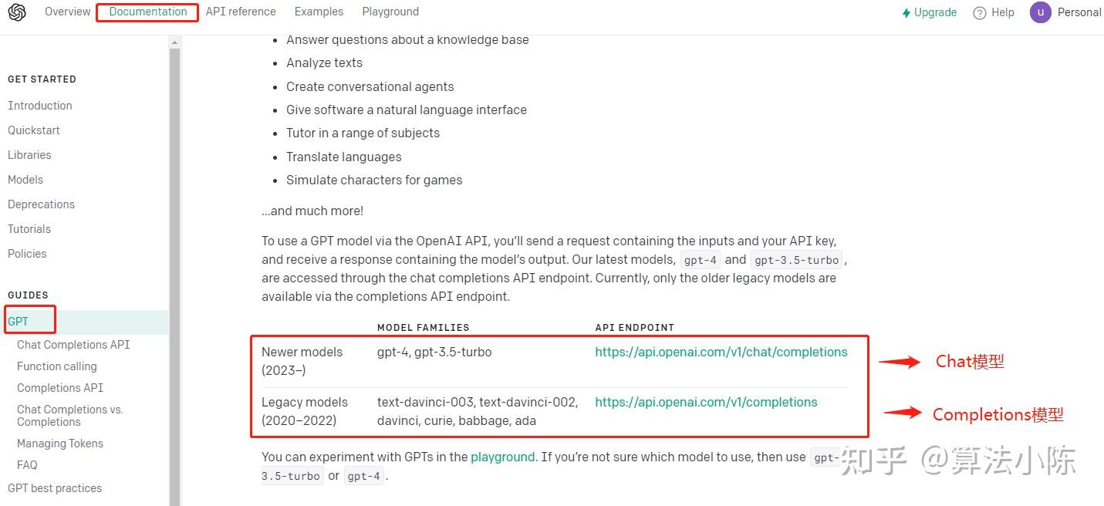Viewport: 1104px width, 506px height.
Task: Open the Help menu via question mark icon
Action: (x=978, y=12)
